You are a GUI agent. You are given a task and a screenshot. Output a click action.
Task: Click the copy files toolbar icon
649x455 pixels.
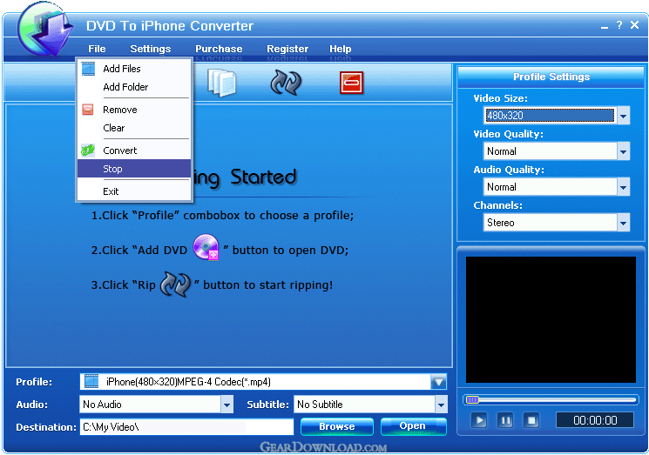[x=222, y=83]
